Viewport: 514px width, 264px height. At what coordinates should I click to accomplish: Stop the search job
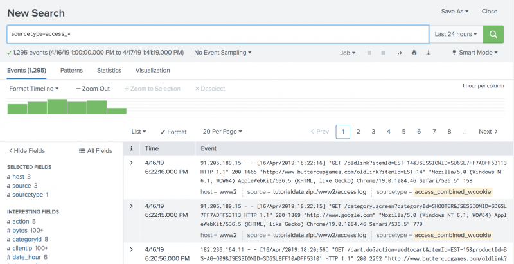tap(383, 53)
